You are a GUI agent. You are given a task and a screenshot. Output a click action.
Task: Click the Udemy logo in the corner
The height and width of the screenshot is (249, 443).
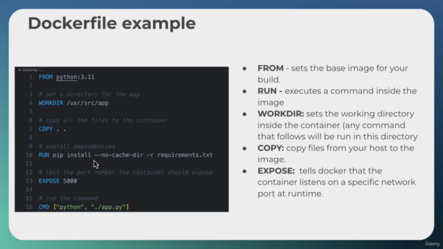(x=432, y=243)
